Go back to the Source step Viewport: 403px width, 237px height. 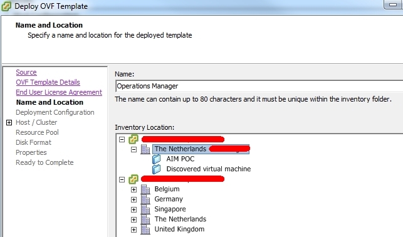pos(26,72)
